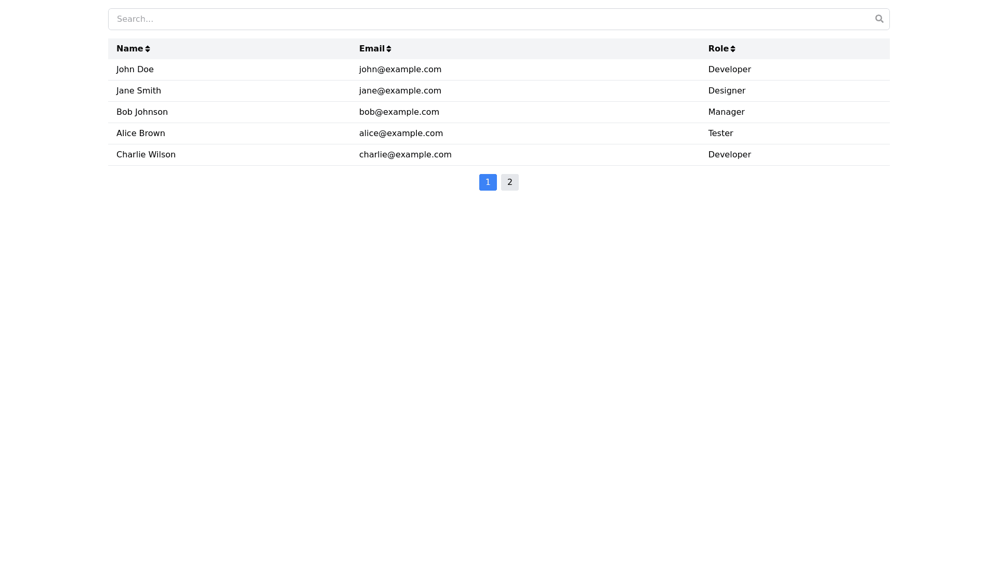
Task: Click the sort arrows next to Role
Action: [x=733, y=49]
